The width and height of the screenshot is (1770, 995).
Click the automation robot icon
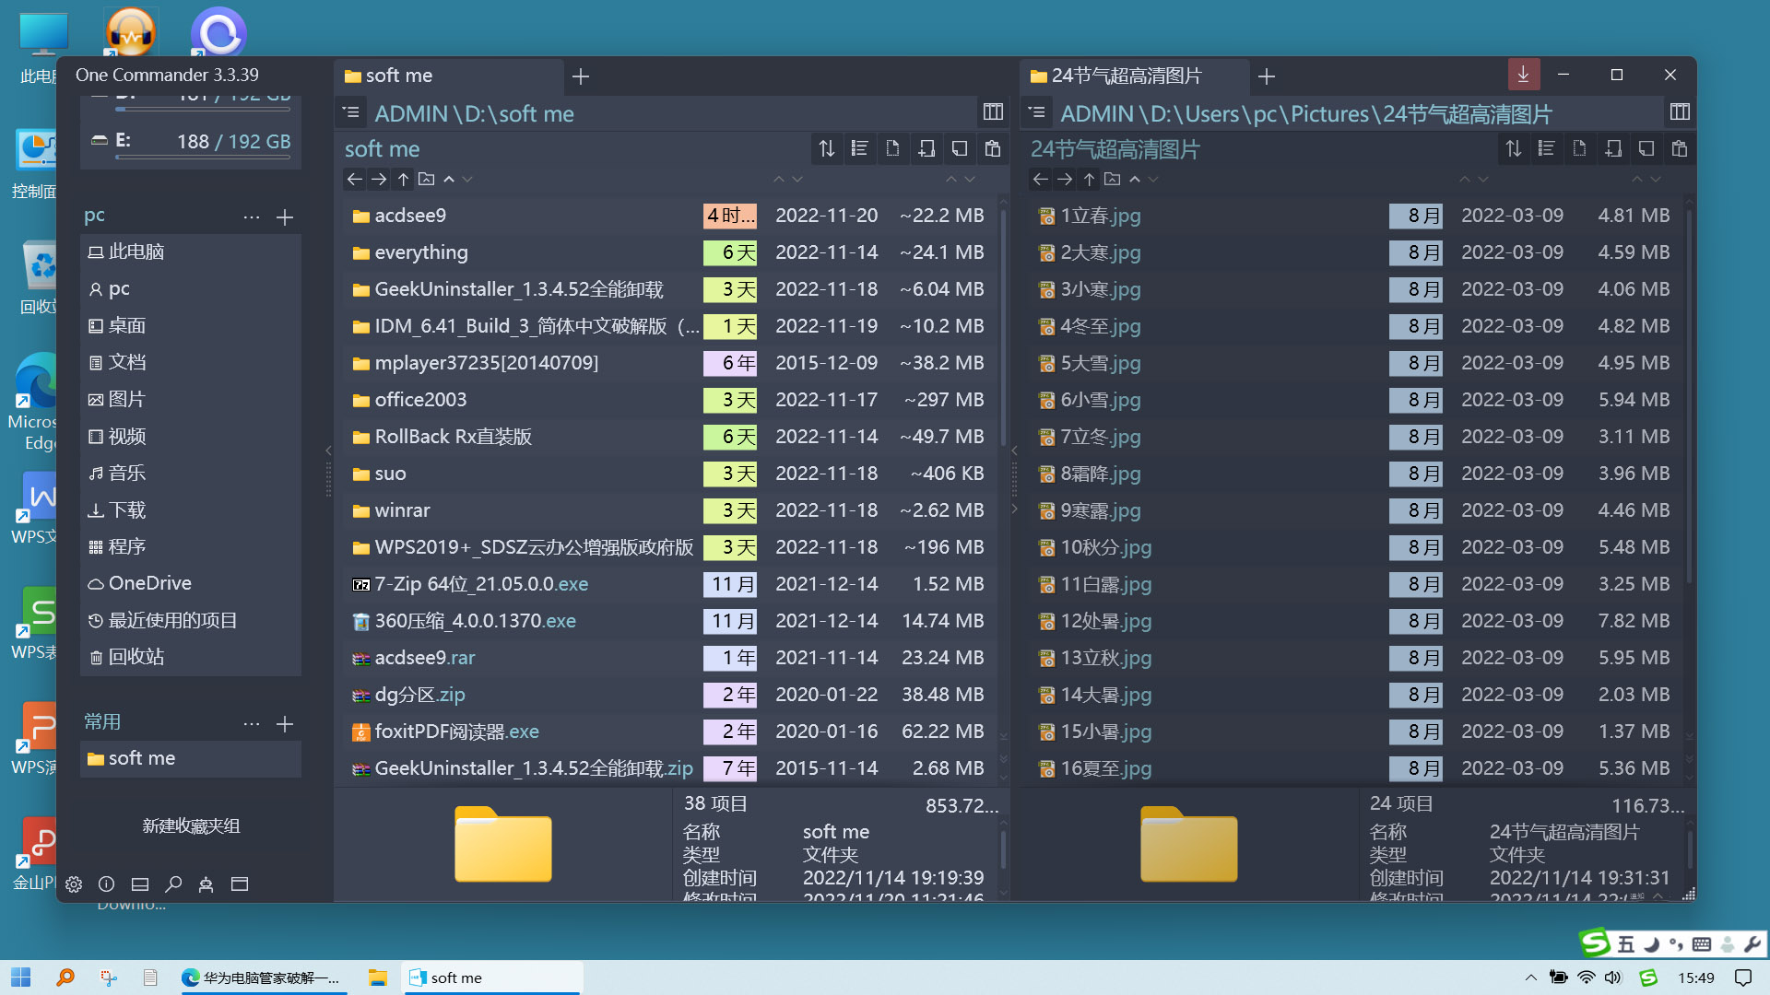click(206, 884)
